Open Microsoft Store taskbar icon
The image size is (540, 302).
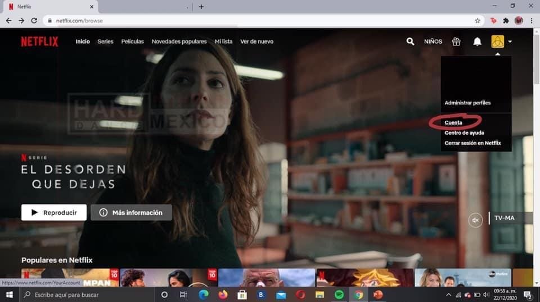pyautogui.click(x=242, y=295)
